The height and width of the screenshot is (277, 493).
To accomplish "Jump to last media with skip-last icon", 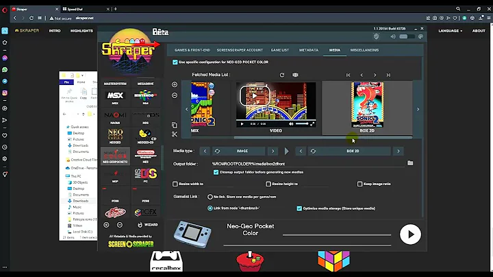I will 388,75.
